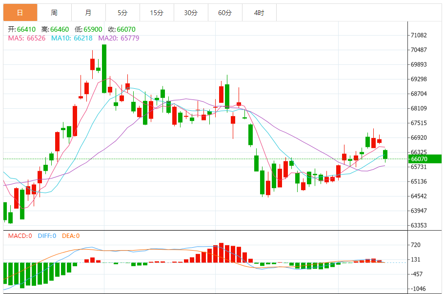Image resolution: width=445 pixels, height=294 pixels.
Task: Open the 4时 interval tab
Action: [259, 13]
